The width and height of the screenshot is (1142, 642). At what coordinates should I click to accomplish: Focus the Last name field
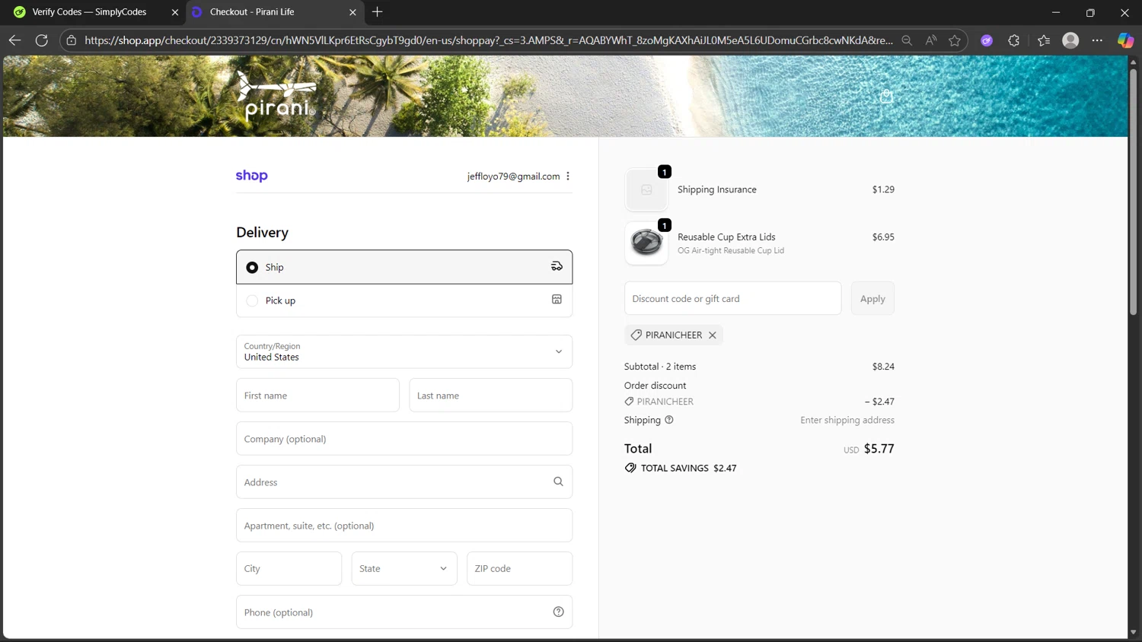[491, 395]
